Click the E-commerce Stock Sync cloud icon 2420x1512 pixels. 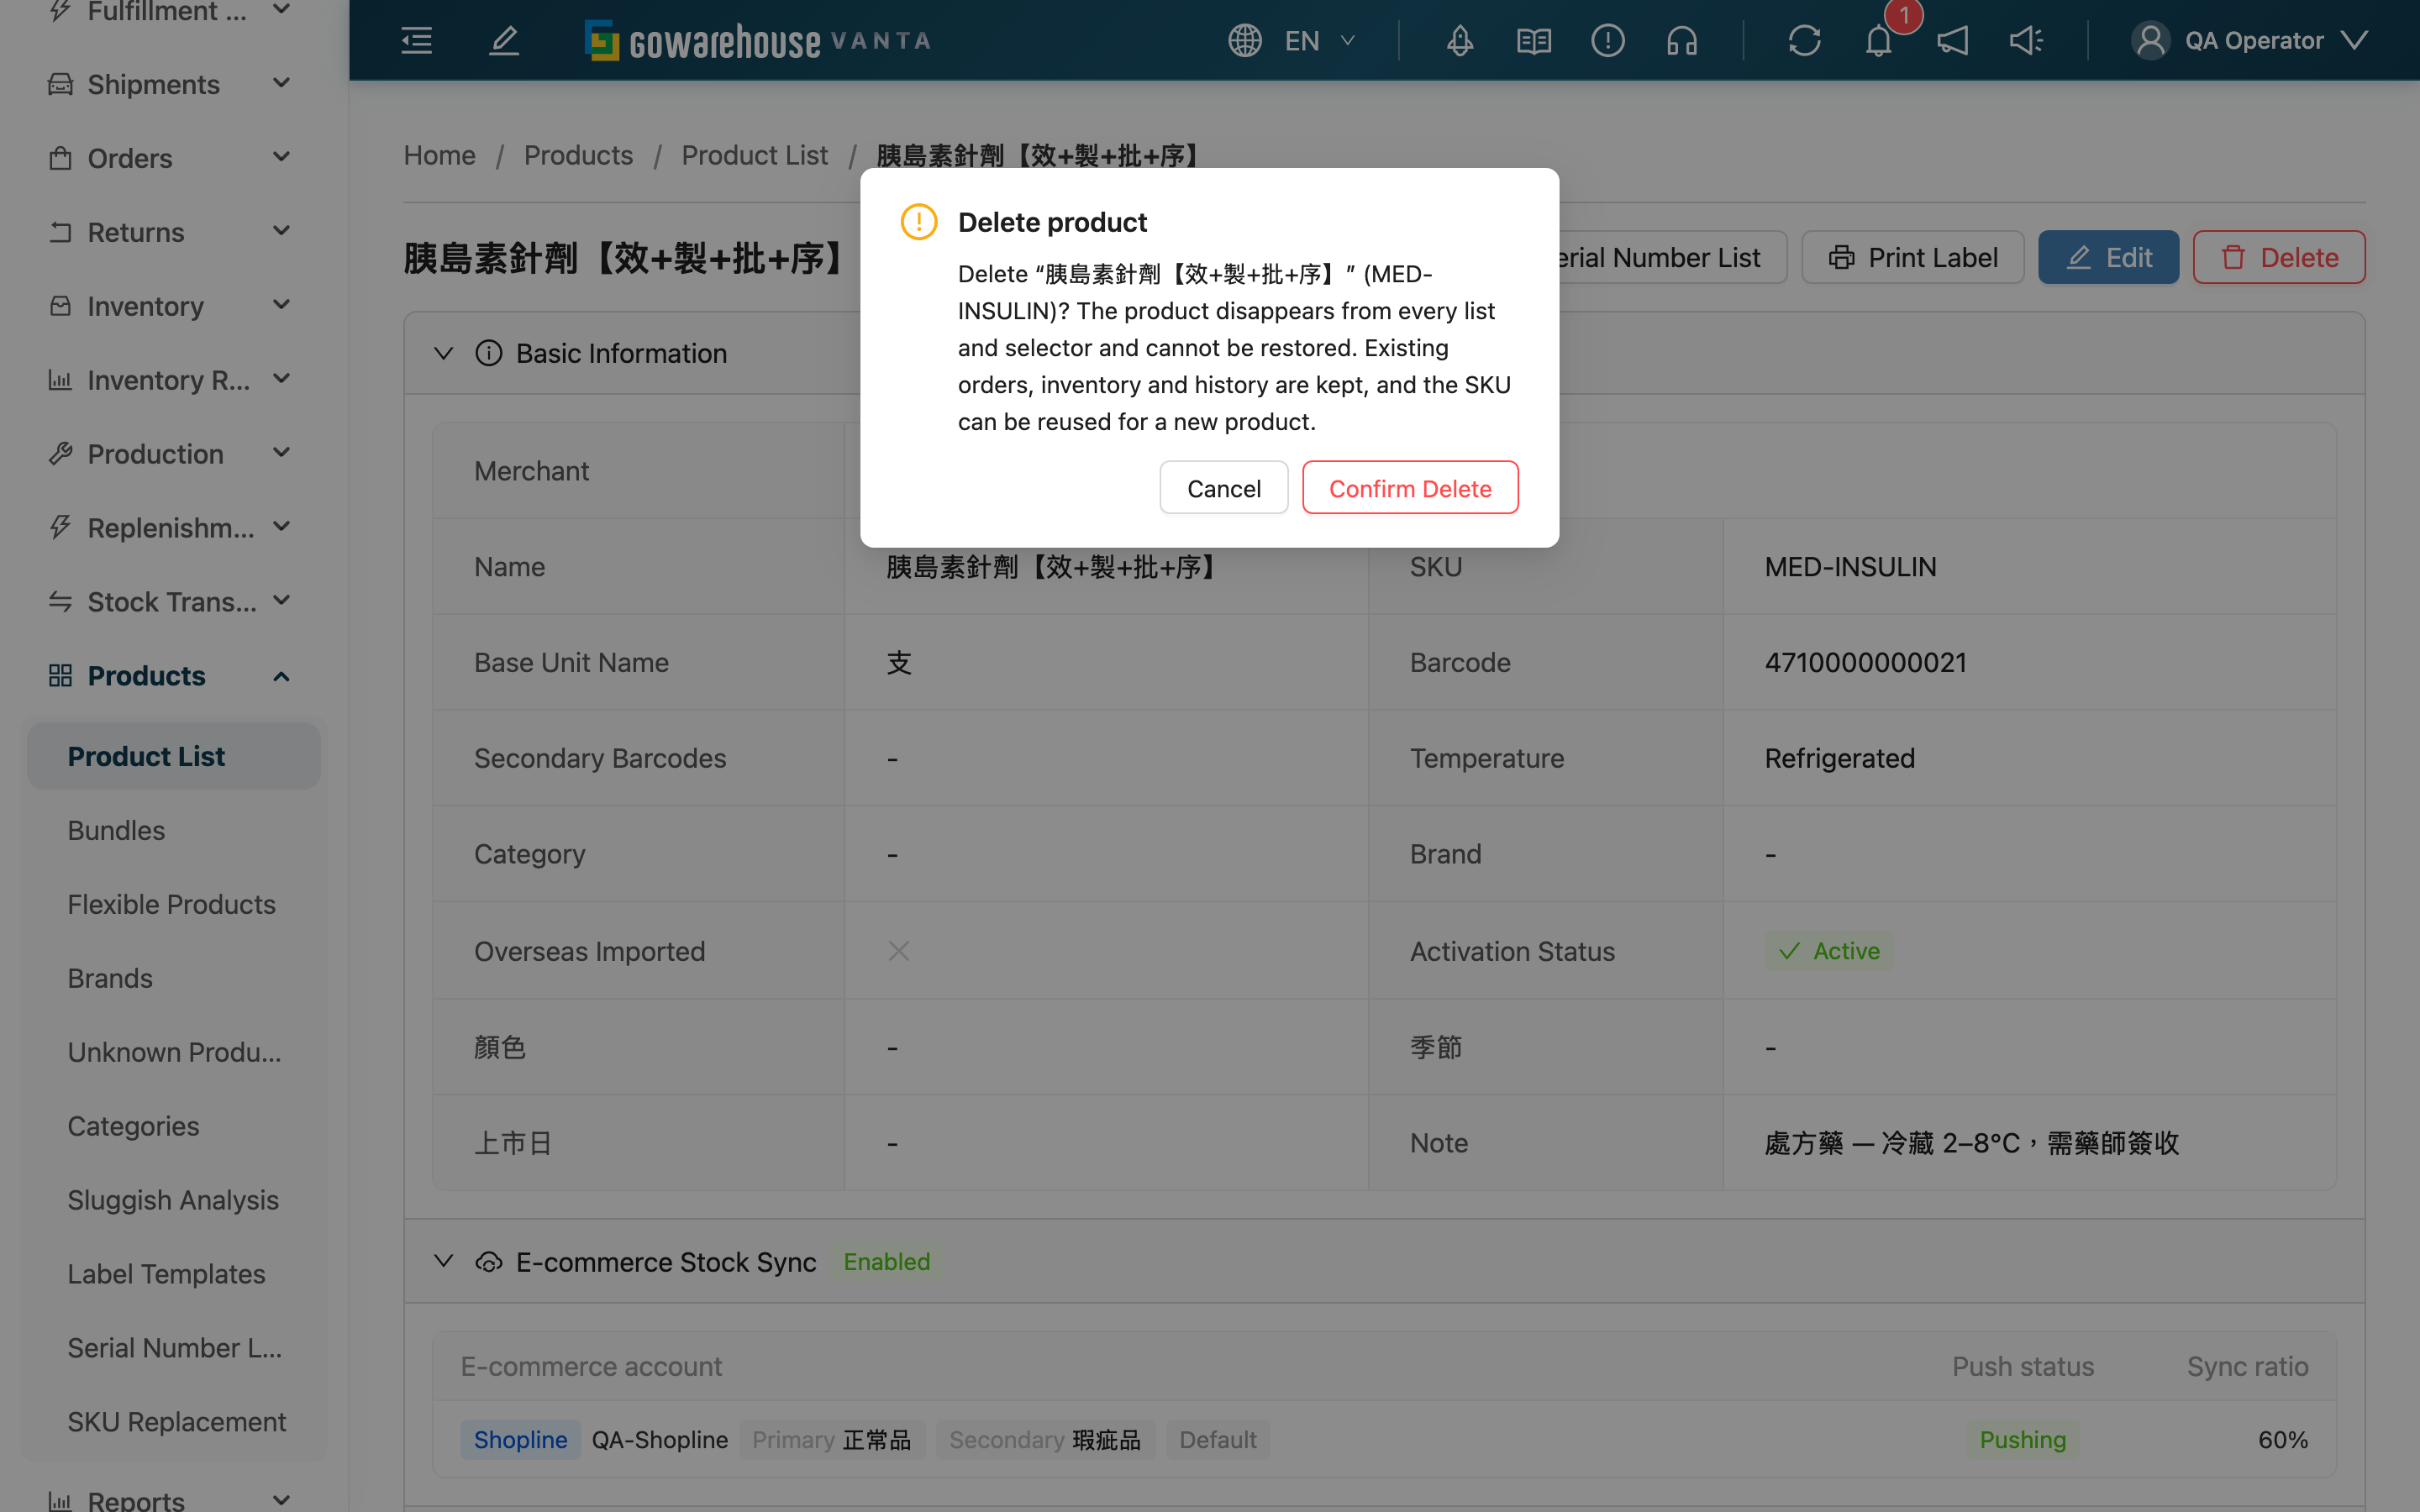(x=489, y=1262)
